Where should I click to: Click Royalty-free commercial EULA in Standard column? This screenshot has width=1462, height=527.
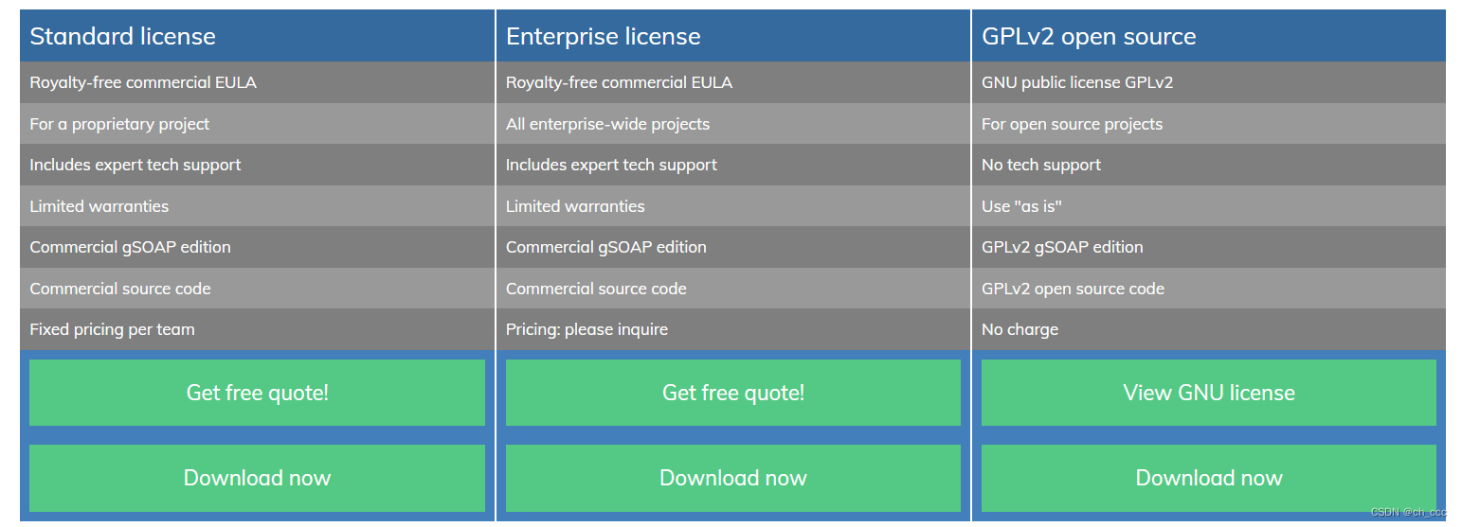point(257,82)
